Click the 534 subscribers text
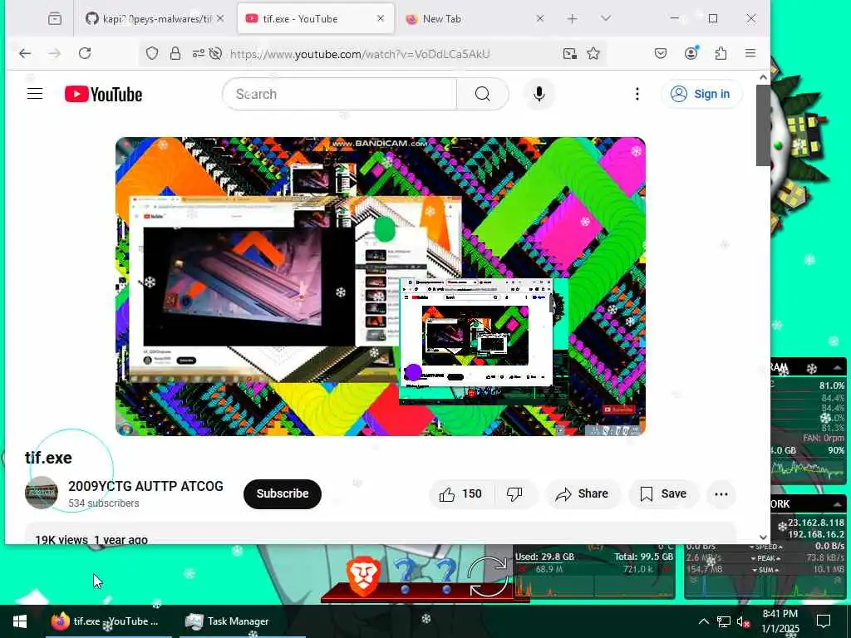The image size is (851, 638). click(x=104, y=503)
